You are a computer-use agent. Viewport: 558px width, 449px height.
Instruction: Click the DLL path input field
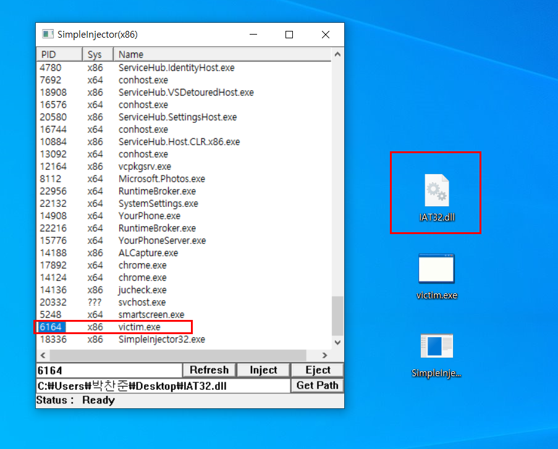click(163, 385)
